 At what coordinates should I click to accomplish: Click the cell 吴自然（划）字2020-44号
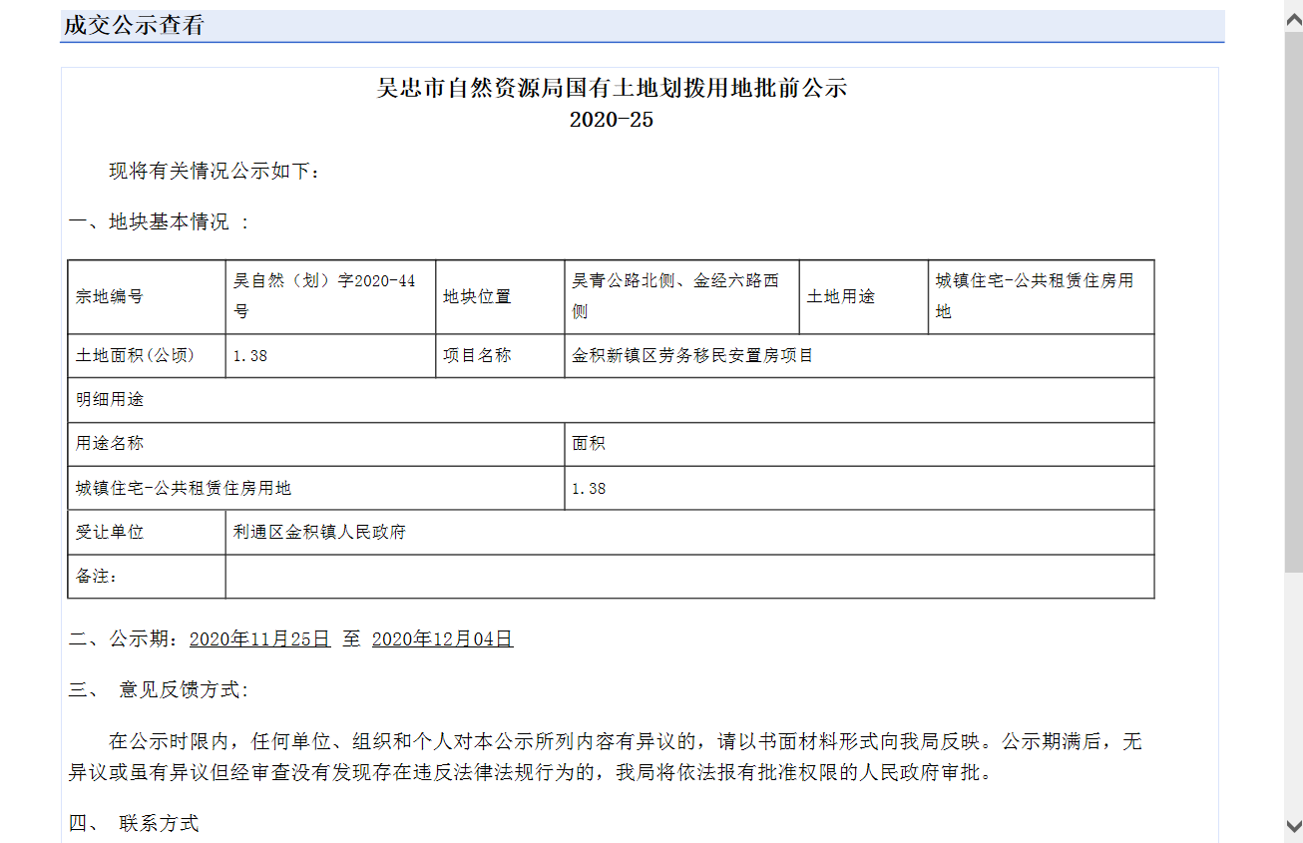pyautogui.click(x=330, y=296)
